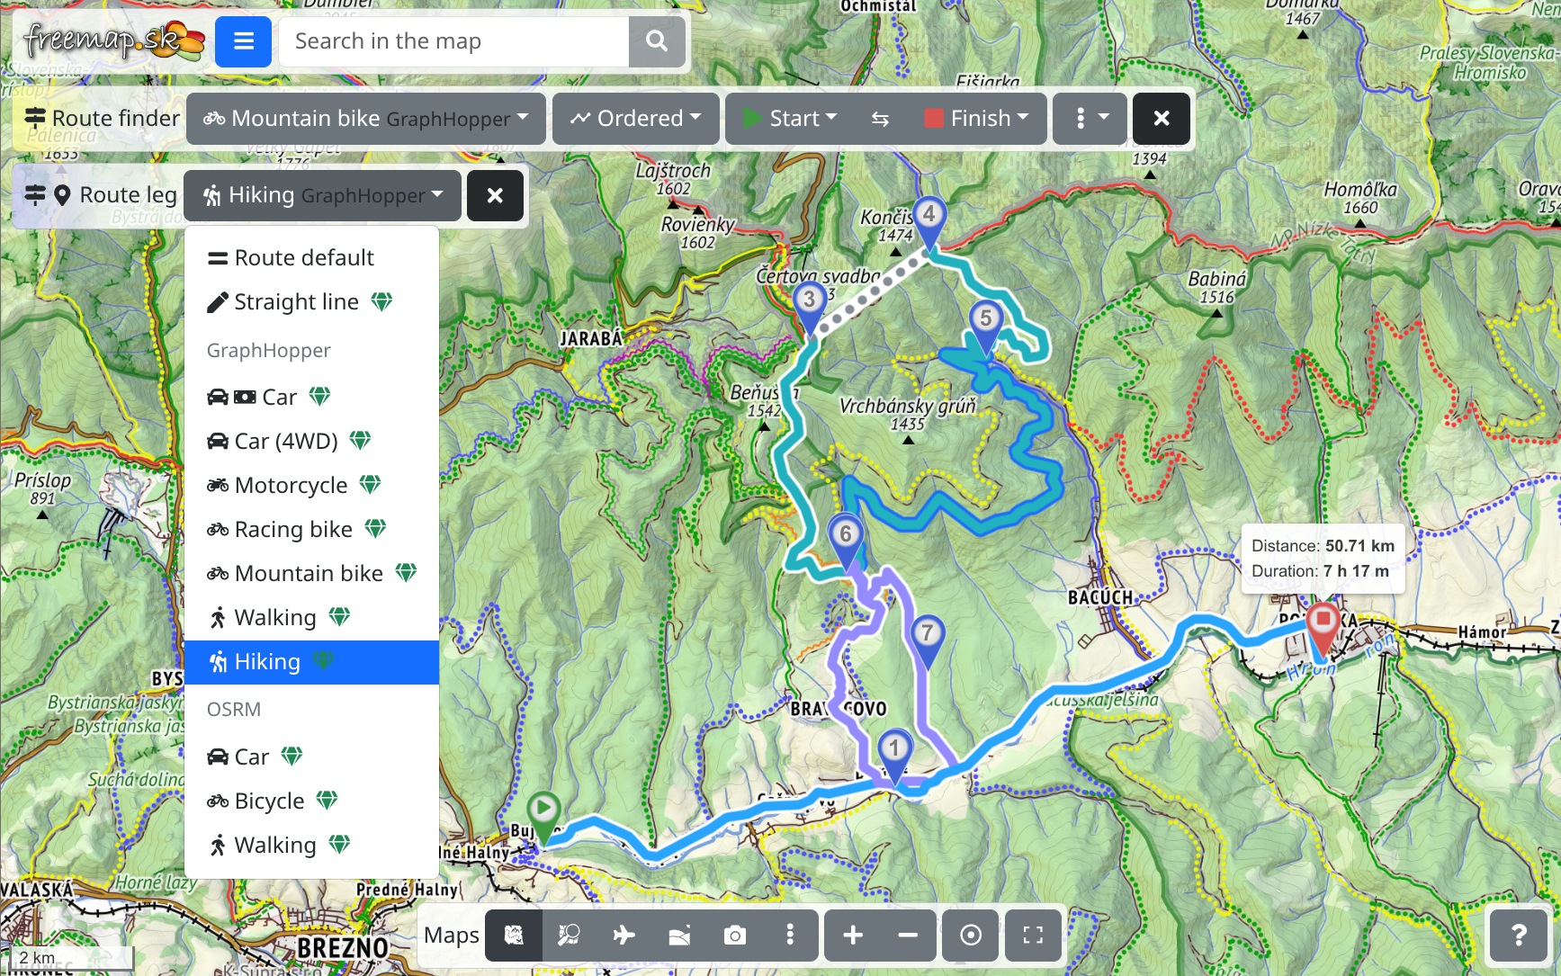Close the Route leg panel
The image size is (1561, 976).
pos(494,195)
